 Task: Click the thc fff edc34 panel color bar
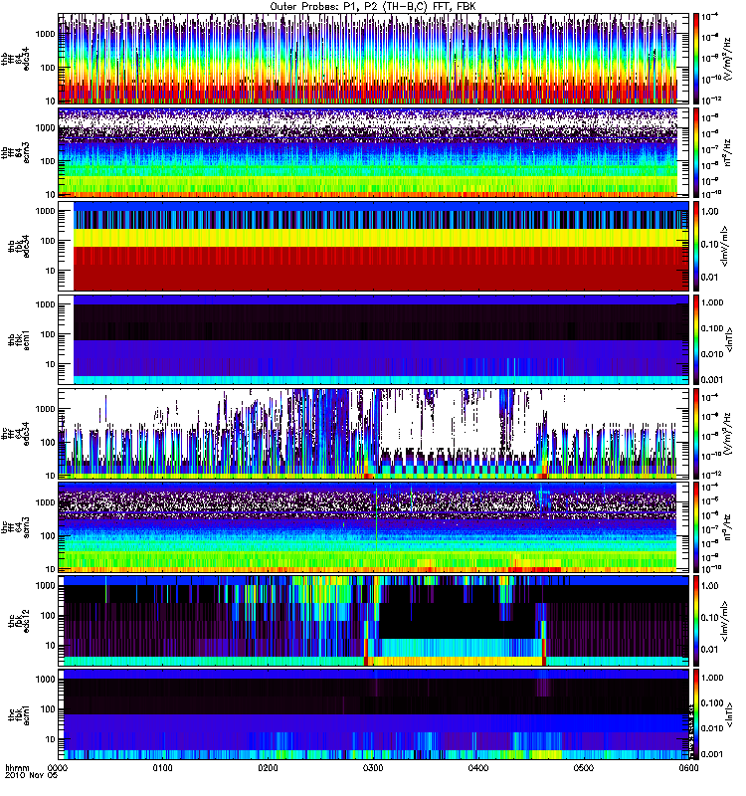coord(696,434)
